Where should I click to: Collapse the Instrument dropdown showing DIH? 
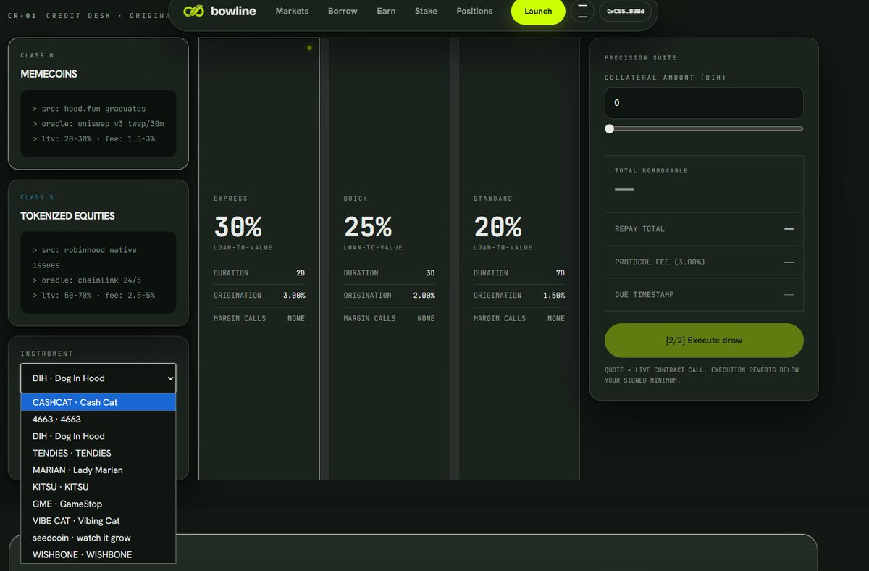pyautogui.click(x=98, y=378)
